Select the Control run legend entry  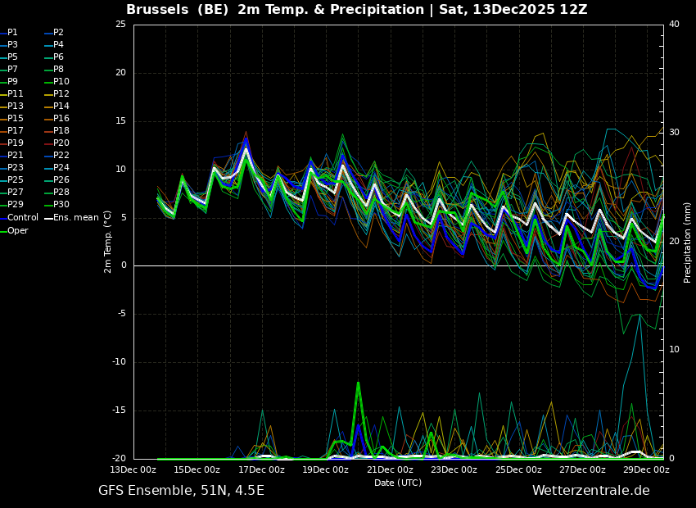point(22,218)
